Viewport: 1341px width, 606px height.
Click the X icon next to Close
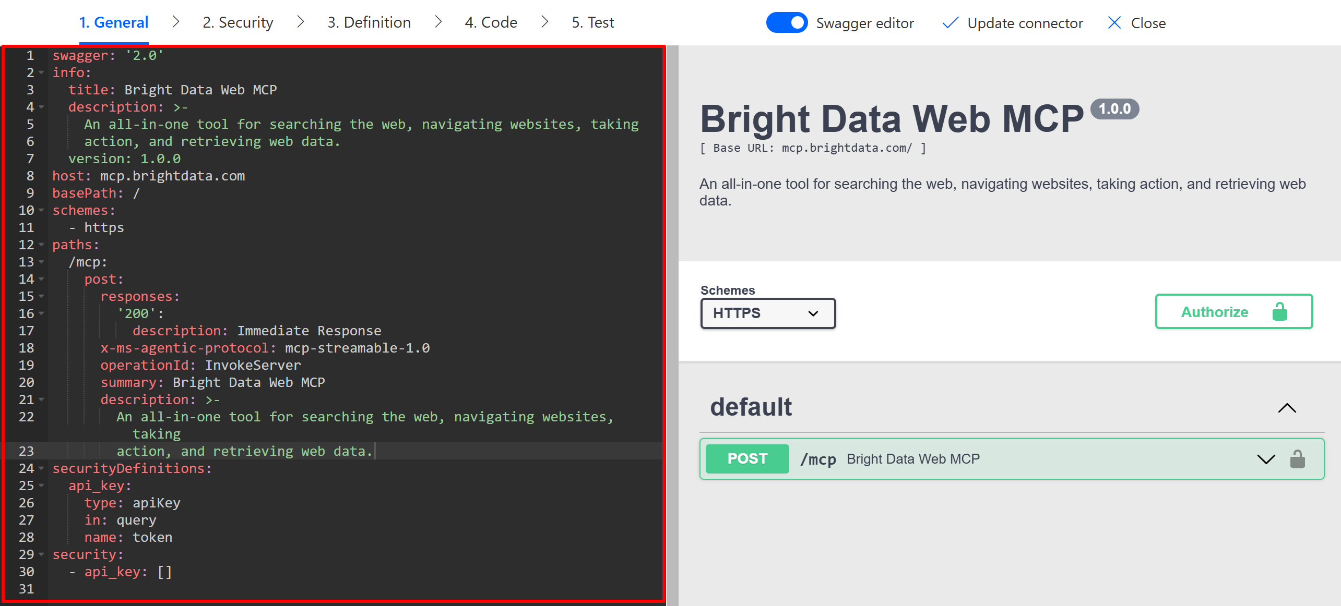[1114, 22]
